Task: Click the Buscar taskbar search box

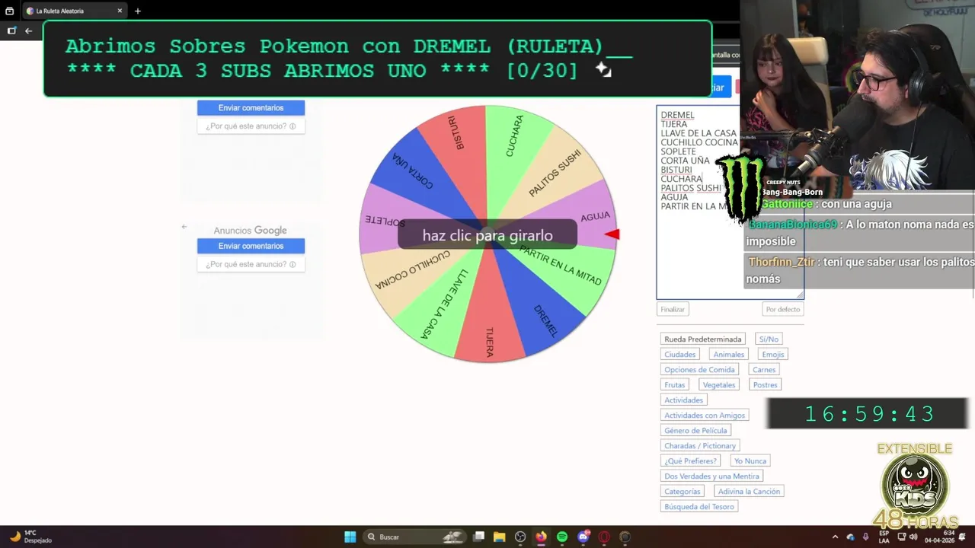Action: coord(415,537)
